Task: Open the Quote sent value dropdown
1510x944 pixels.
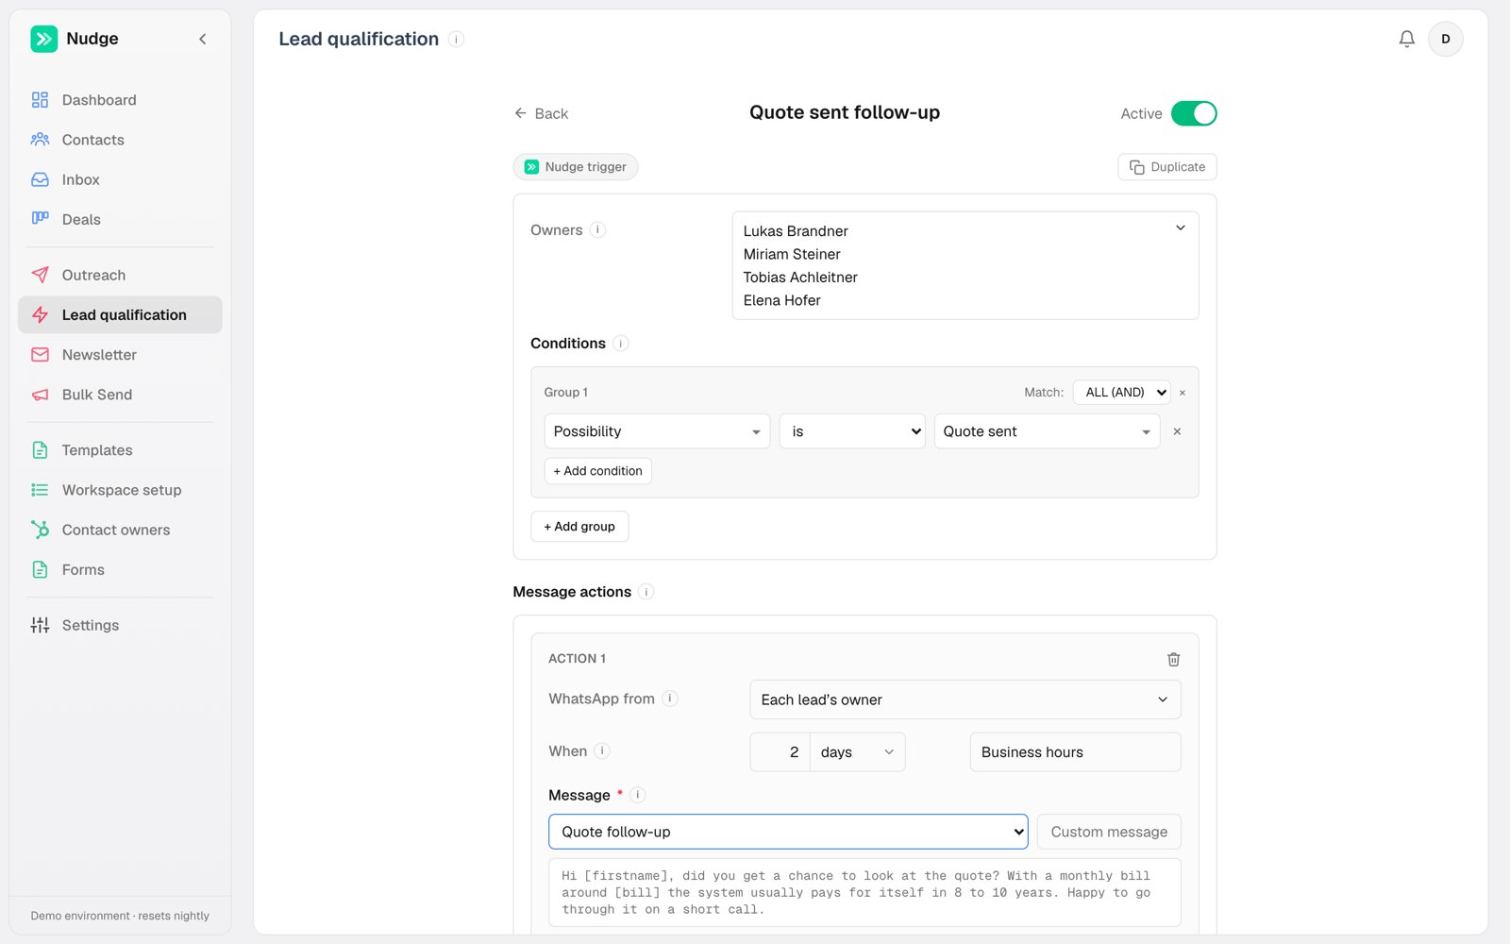Action: tap(1047, 431)
